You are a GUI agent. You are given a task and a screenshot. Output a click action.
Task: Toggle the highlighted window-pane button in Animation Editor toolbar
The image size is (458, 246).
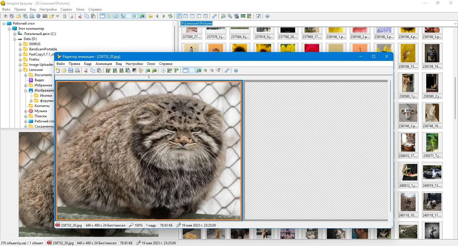pyautogui.click(x=185, y=70)
